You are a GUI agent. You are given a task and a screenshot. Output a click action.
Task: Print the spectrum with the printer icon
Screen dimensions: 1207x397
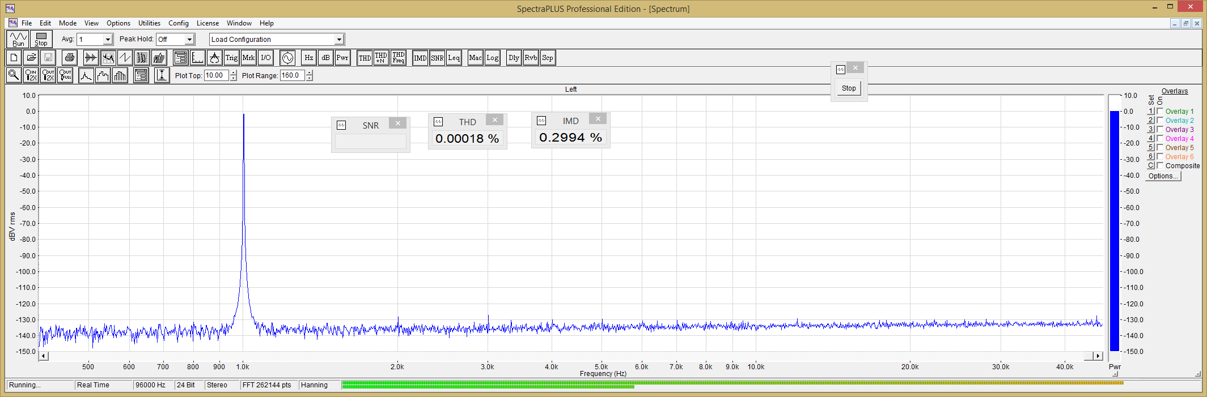pyautogui.click(x=70, y=58)
